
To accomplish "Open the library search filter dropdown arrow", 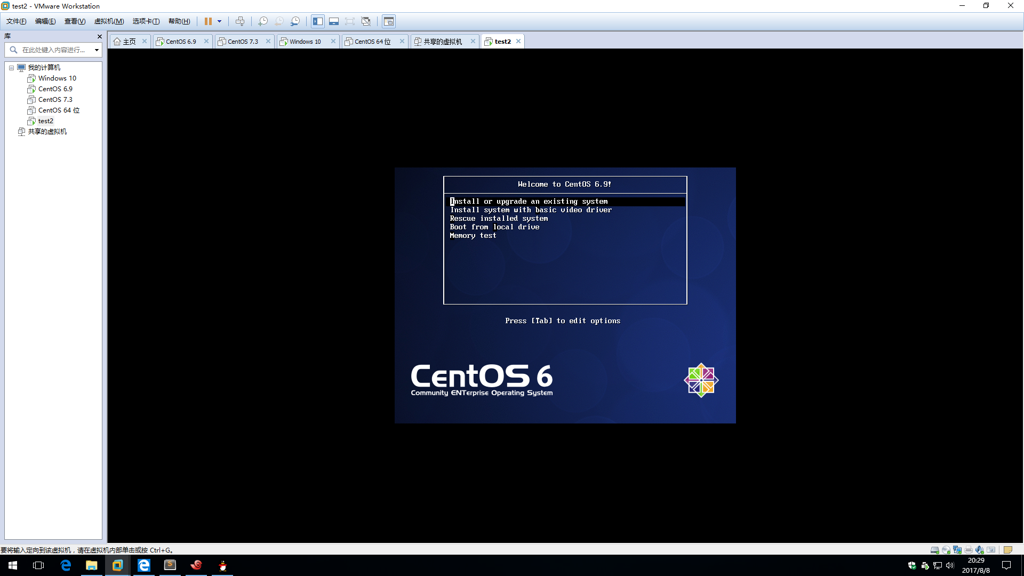I will coord(97,50).
